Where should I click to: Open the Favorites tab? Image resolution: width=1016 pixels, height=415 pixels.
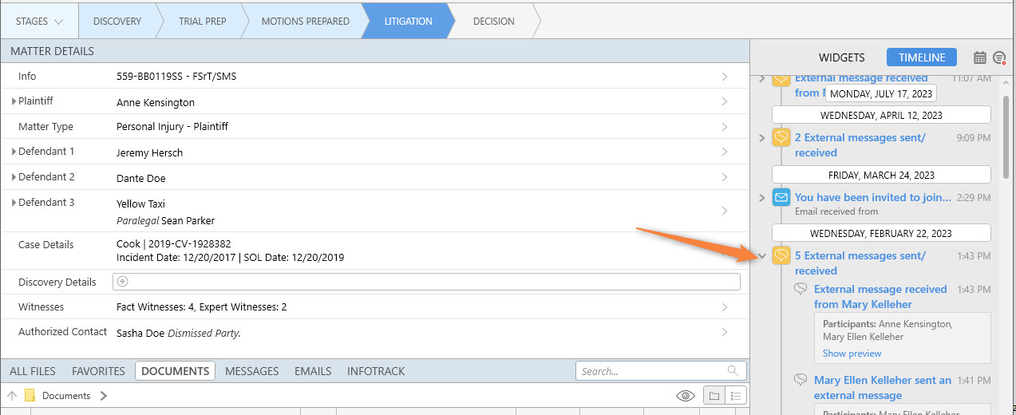98,371
